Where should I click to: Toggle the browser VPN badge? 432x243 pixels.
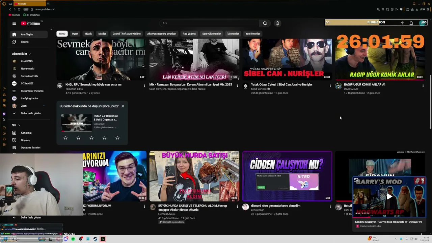click(26, 9)
